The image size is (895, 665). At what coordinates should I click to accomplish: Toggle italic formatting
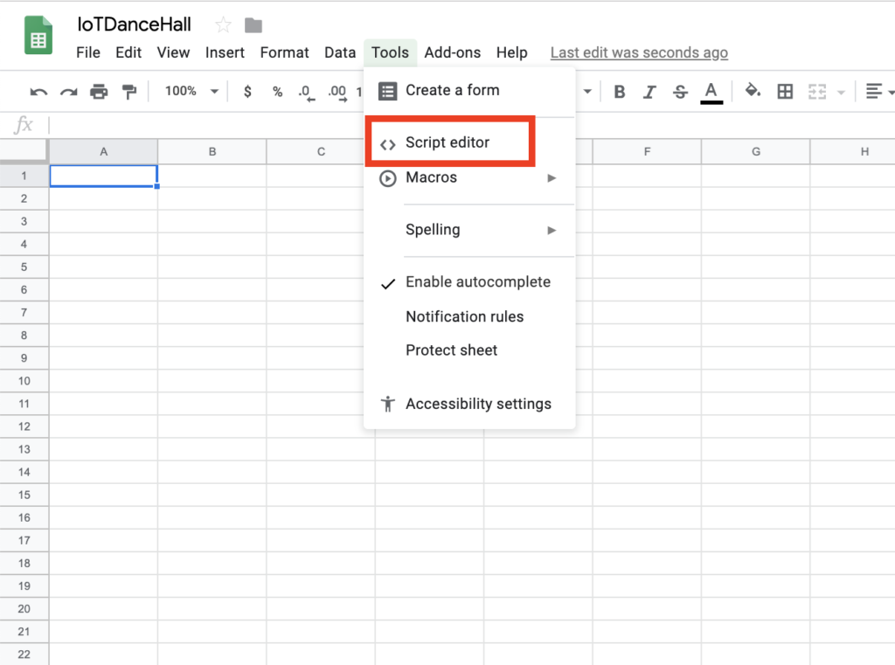click(649, 91)
